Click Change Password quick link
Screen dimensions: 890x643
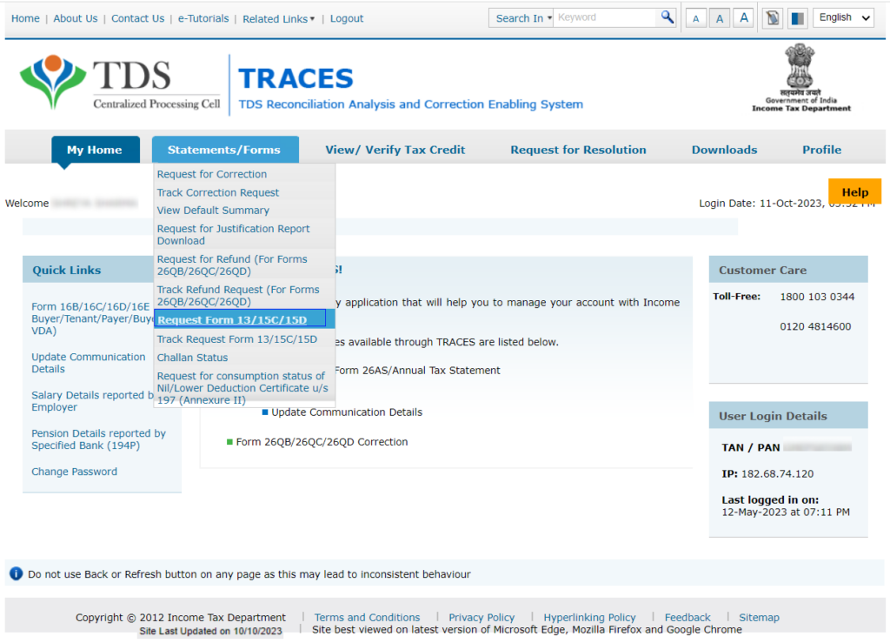pos(75,472)
